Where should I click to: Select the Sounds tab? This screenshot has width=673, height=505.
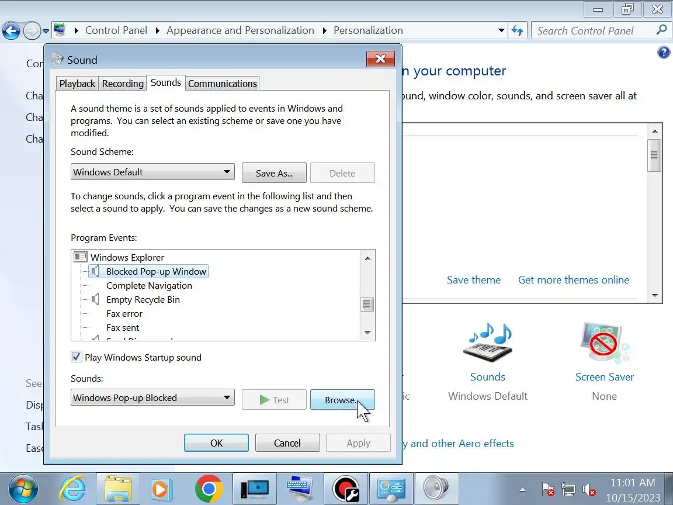[166, 82]
